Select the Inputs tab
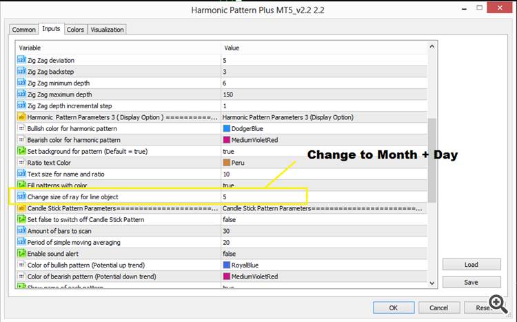The image size is (517, 322). [51, 29]
